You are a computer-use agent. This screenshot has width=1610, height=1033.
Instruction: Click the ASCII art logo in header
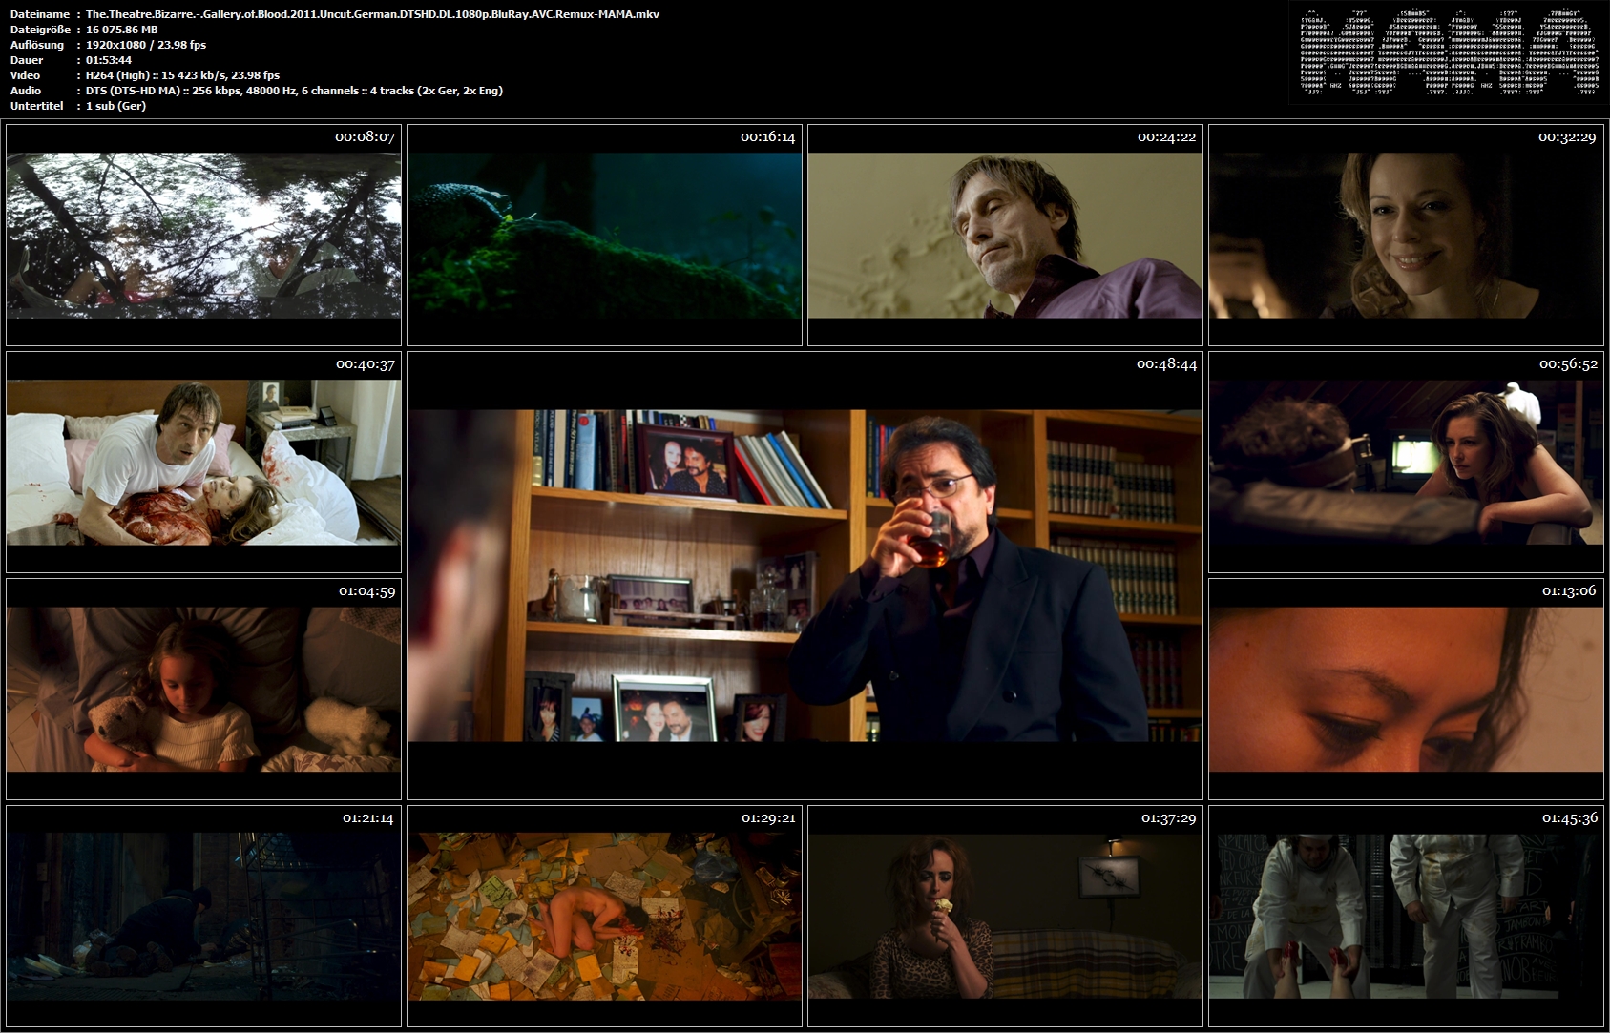[1450, 52]
